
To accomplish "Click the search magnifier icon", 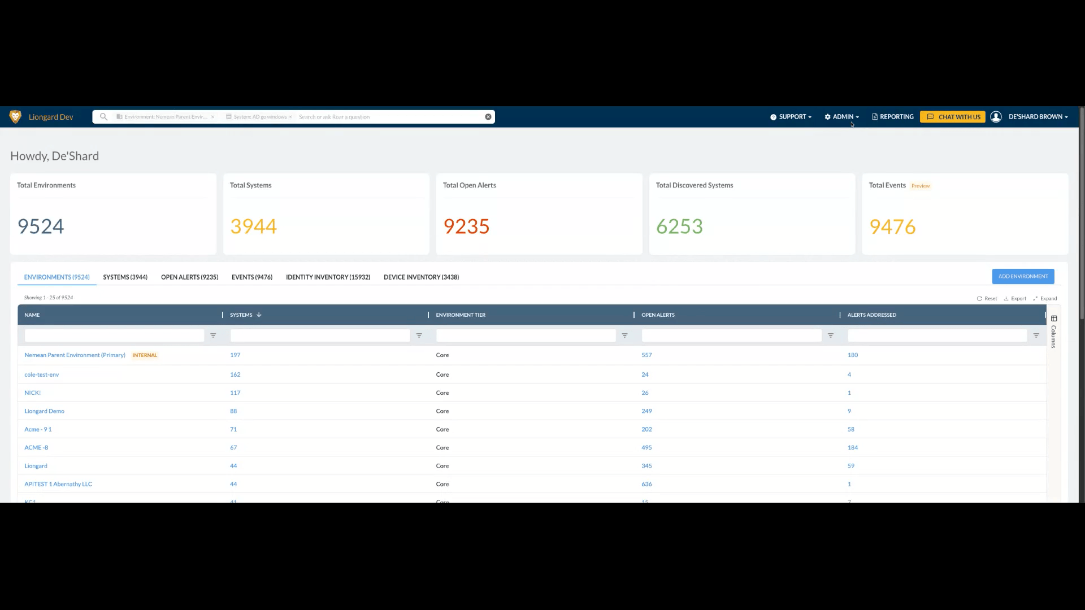I will 103,117.
